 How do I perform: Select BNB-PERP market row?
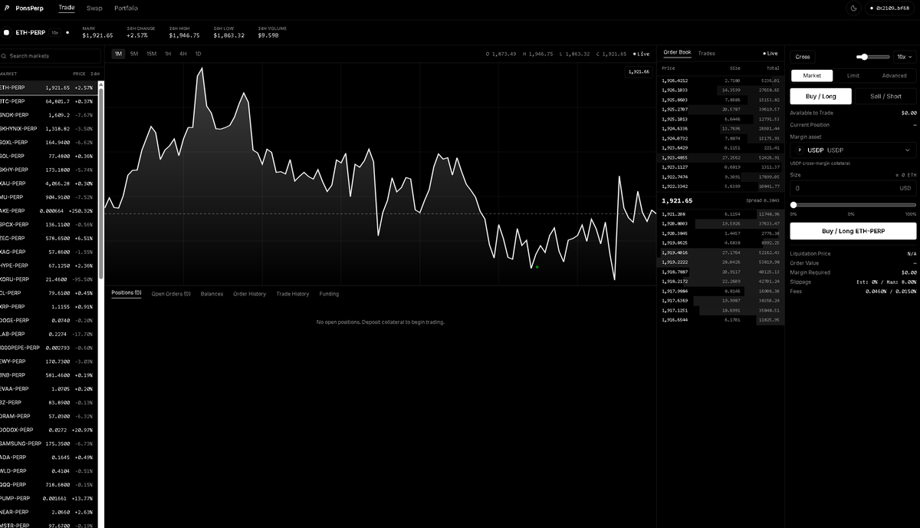[49, 375]
